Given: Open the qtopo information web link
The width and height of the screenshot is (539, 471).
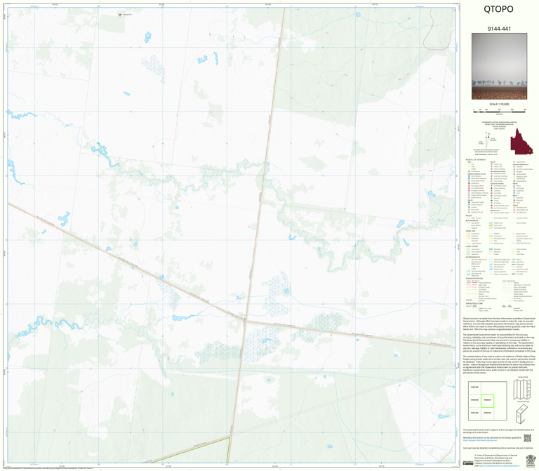Looking at the screenshot, I should coord(480,440).
